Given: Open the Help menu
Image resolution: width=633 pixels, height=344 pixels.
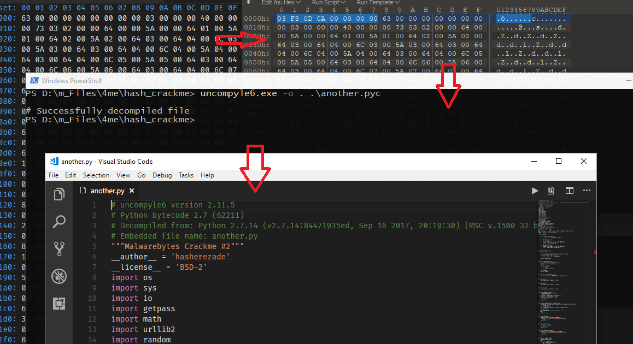Looking at the screenshot, I should pos(207,175).
